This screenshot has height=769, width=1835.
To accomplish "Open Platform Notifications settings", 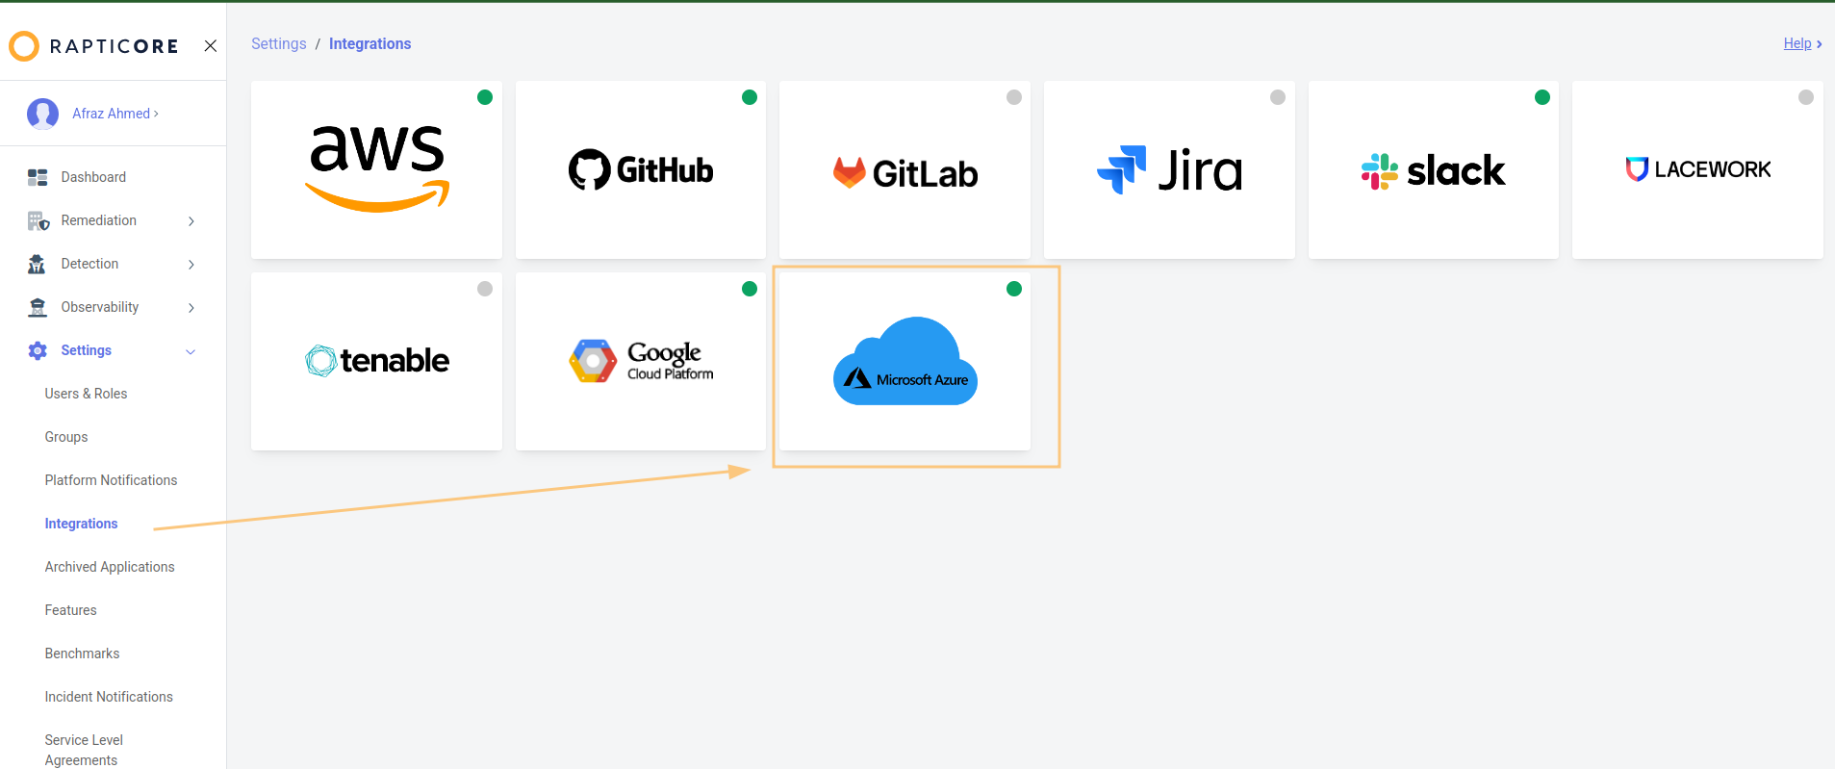I will click(111, 480).
